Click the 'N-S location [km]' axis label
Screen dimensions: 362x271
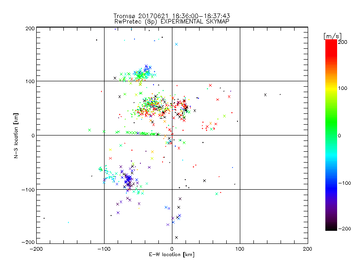click(16, 135)
